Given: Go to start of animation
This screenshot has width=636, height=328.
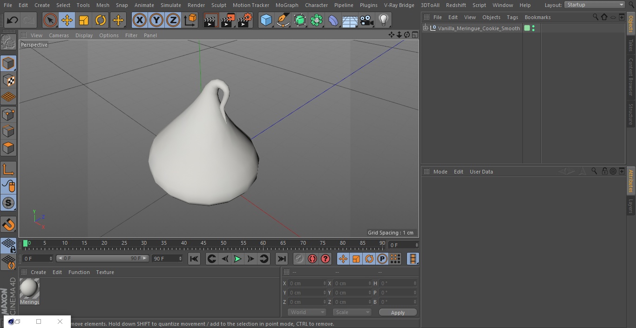Looking at the screenshot, I should (x=194, y=259).
